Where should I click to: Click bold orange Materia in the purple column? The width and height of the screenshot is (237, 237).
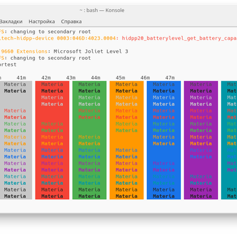click(x=201, y=143)
